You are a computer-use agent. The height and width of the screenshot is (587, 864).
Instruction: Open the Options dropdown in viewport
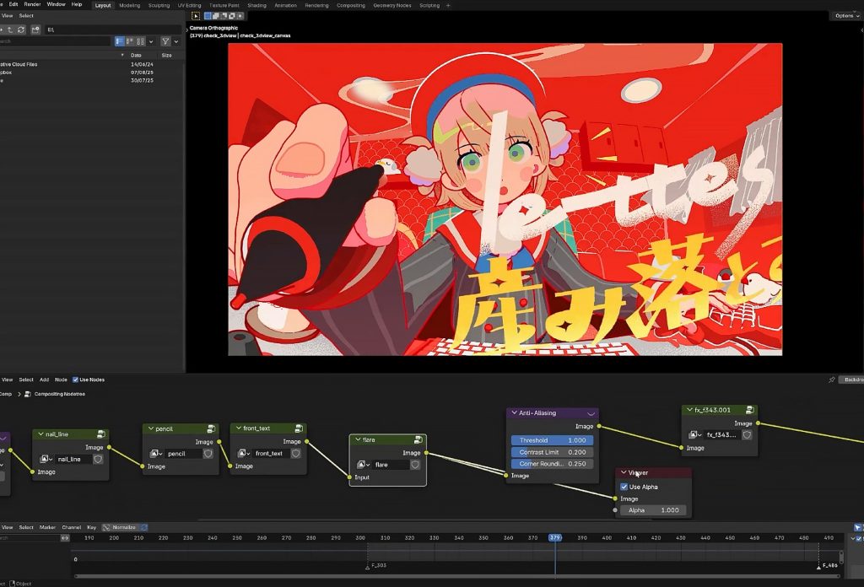tap(845, 15)
